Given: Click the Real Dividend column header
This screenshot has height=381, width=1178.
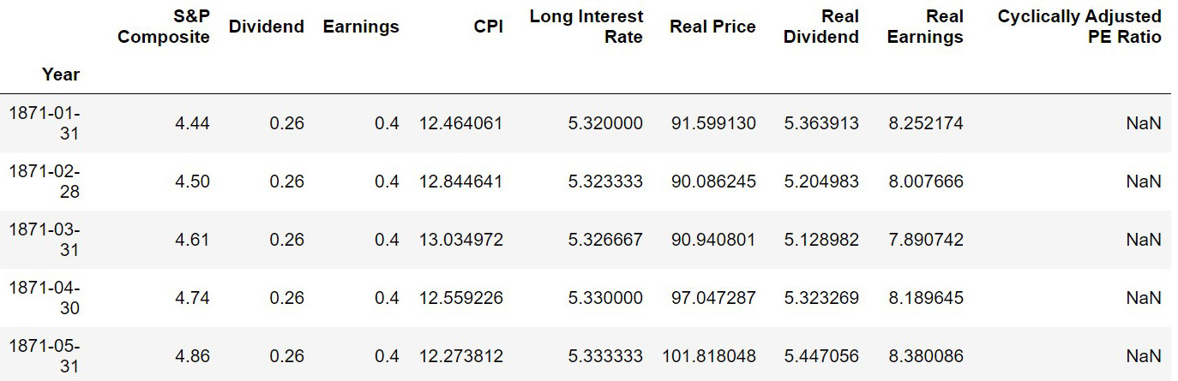Looking at the screenshot, I should pos(821,27).
